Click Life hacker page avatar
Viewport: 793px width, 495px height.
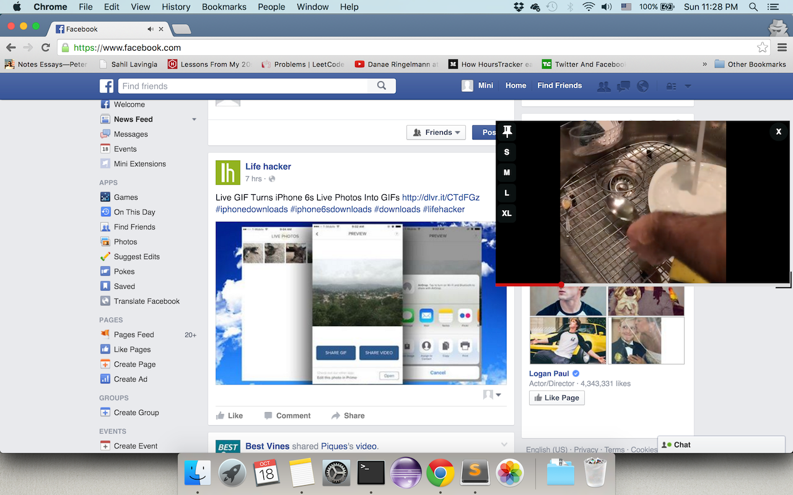click(x=228, y=173)
